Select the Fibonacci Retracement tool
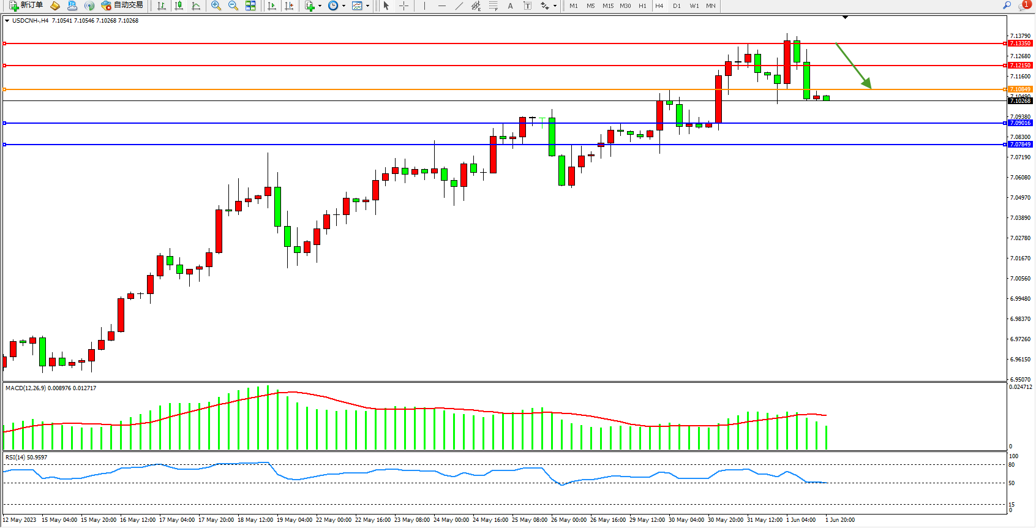 (493, 6)
